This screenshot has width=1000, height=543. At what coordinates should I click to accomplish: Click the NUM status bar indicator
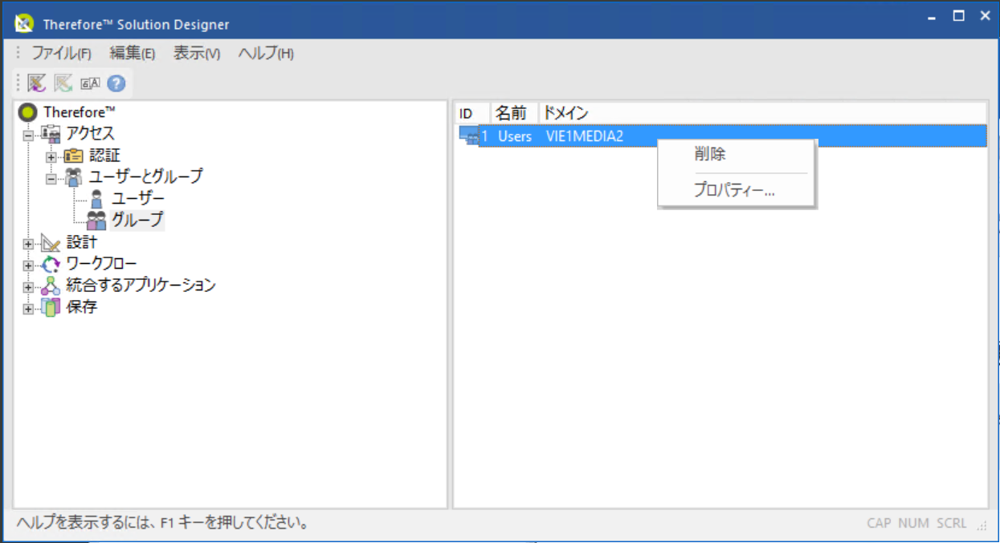tap(913, 523)
